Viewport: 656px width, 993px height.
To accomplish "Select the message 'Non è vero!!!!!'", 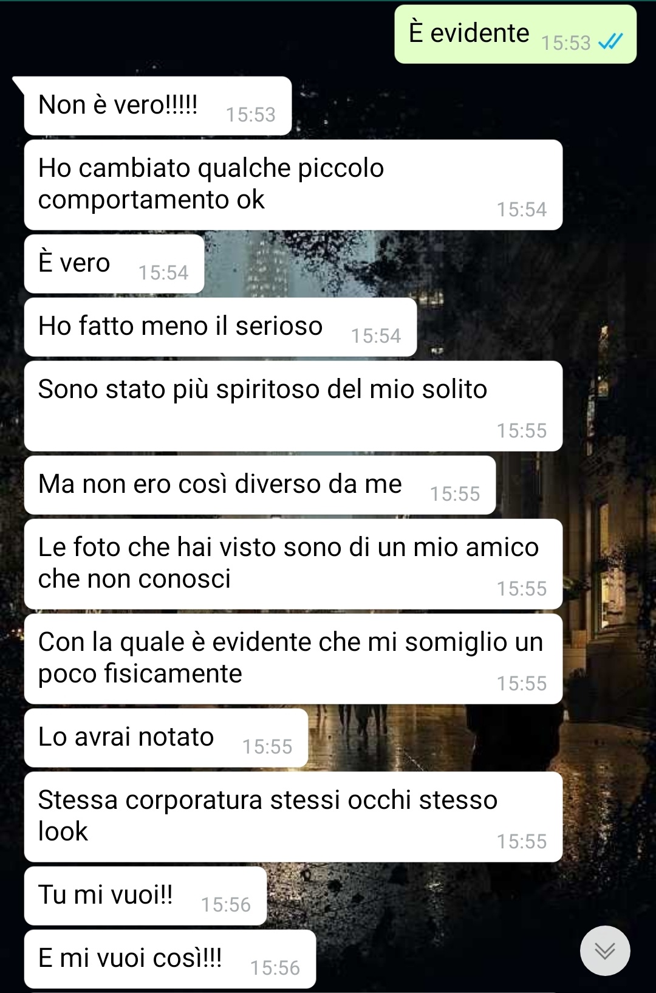I will point(158,106).
